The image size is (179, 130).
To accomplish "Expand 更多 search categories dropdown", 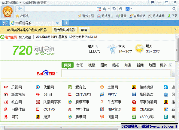I will coord(170,65).
